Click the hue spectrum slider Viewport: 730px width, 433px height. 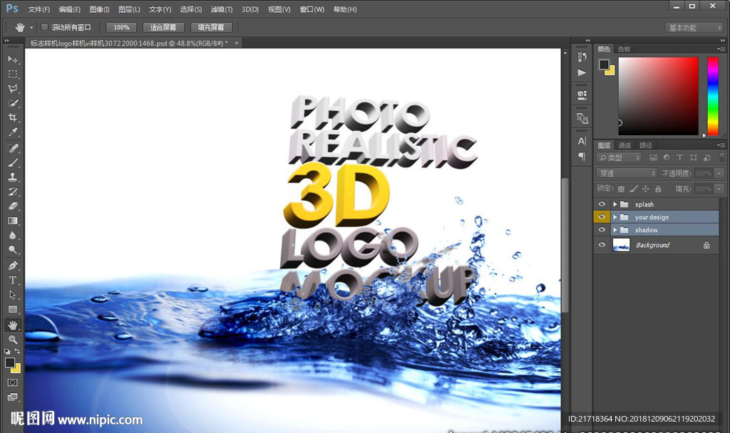click(x=713, y=96)
